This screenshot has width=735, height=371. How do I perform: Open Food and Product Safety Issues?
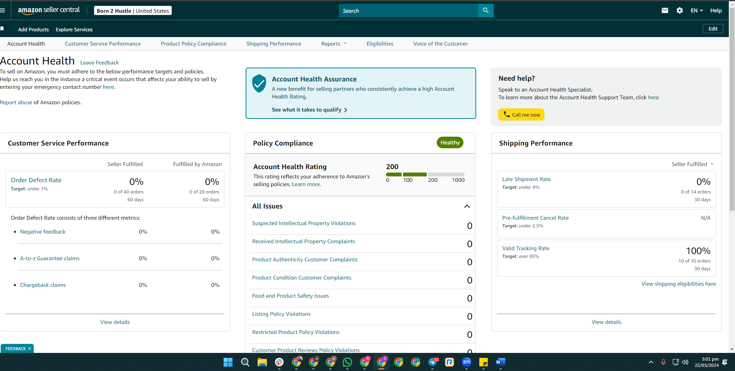tap(290, 296)
